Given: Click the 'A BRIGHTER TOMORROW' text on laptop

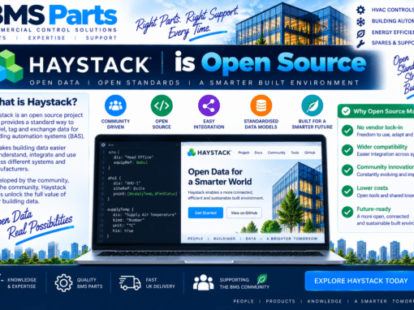Looking at the screenshot, I should [x=291, y=239].
